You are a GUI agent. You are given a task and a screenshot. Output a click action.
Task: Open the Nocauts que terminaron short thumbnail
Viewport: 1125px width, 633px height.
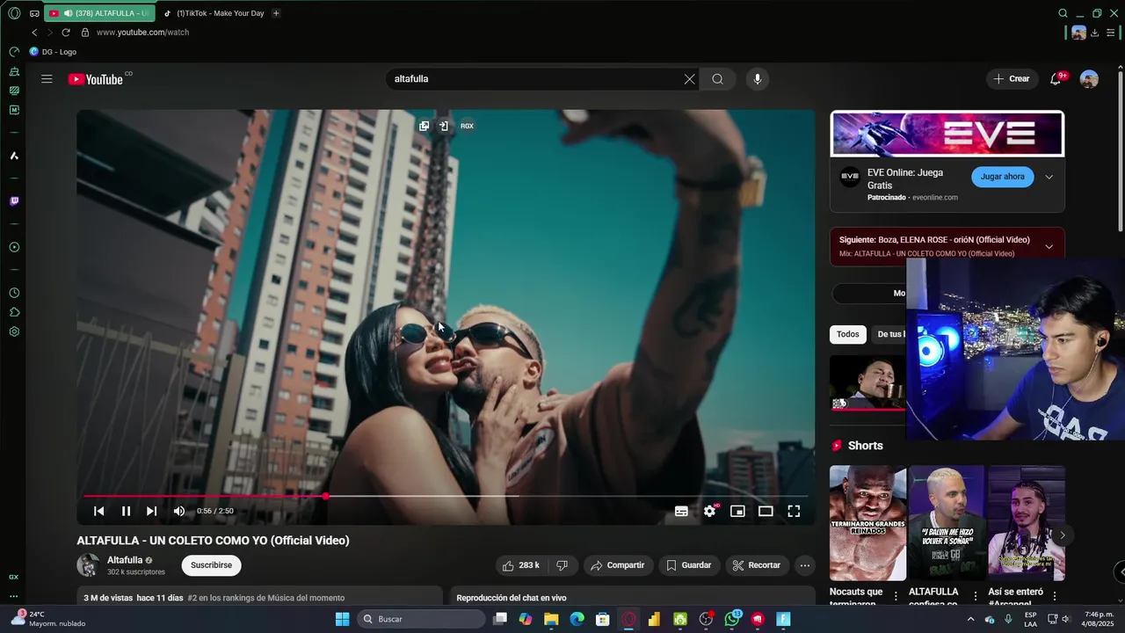(867, 523)
